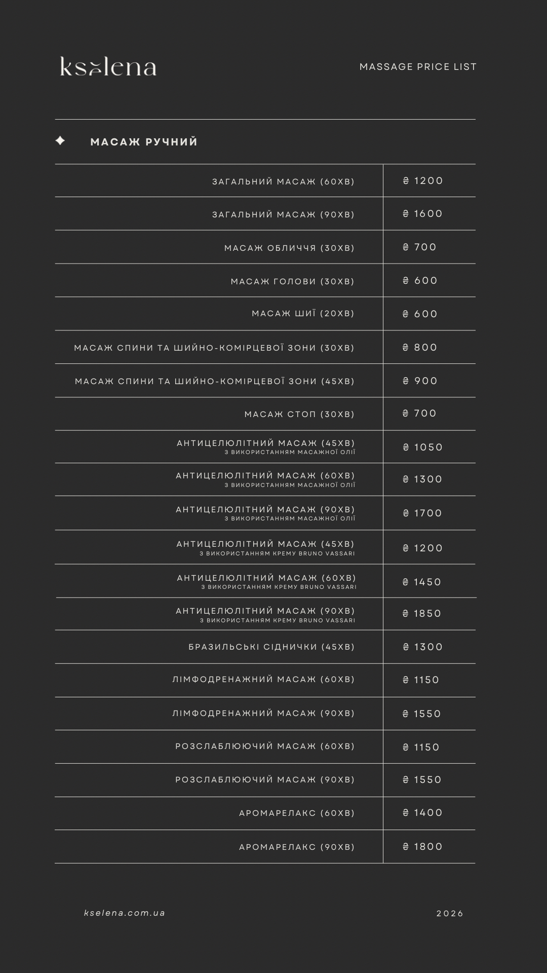Select Масаж шиї (20хв) row
Screen dimensions: 547x973
tap(265, 314)
